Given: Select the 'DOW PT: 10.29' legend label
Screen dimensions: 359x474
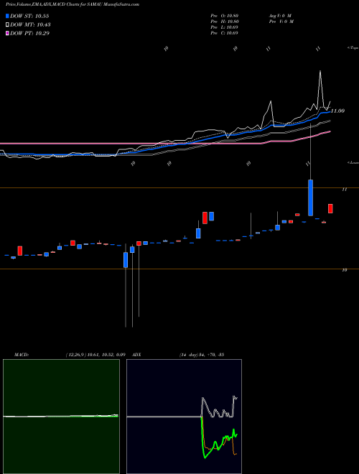Looking at the screenshot, I should (29, 33).
